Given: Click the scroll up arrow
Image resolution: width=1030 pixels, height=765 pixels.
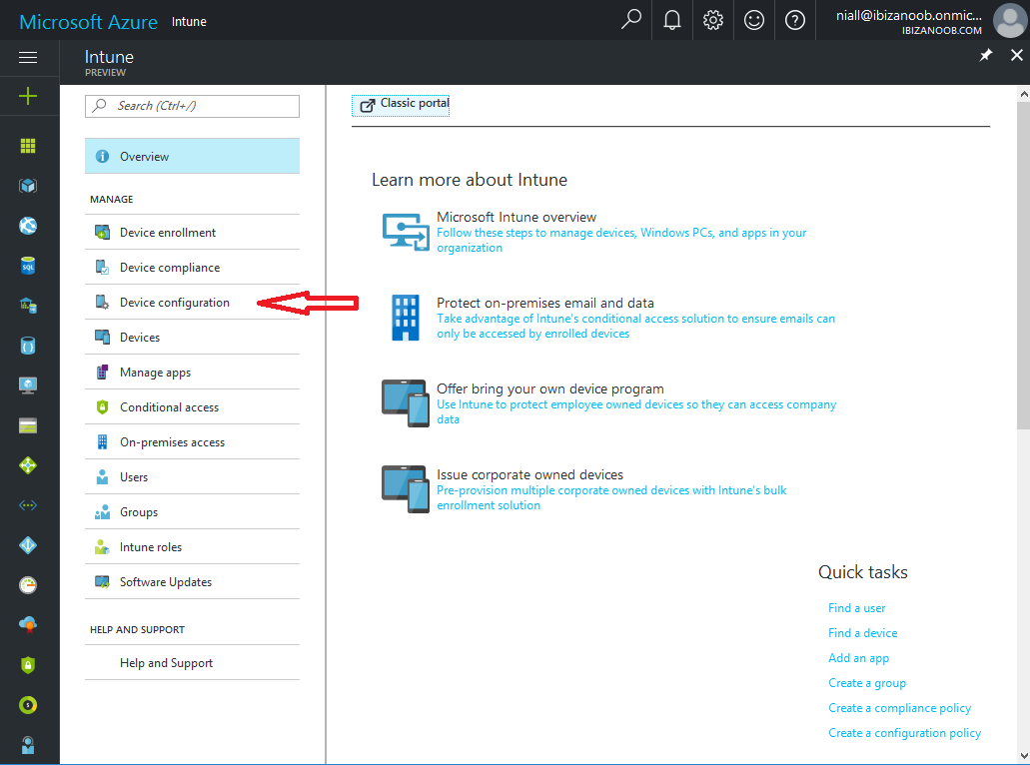Looking at the screenshot, I should pyautogui.click(x=1023, y=94).
